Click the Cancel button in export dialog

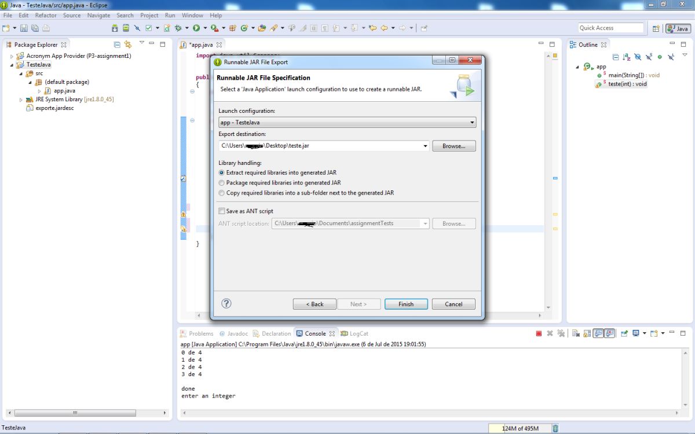pos(453,304)
